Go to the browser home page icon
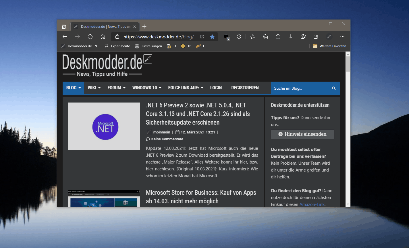The width and height of the screenshot is (409, 248). tap(103, 37)
